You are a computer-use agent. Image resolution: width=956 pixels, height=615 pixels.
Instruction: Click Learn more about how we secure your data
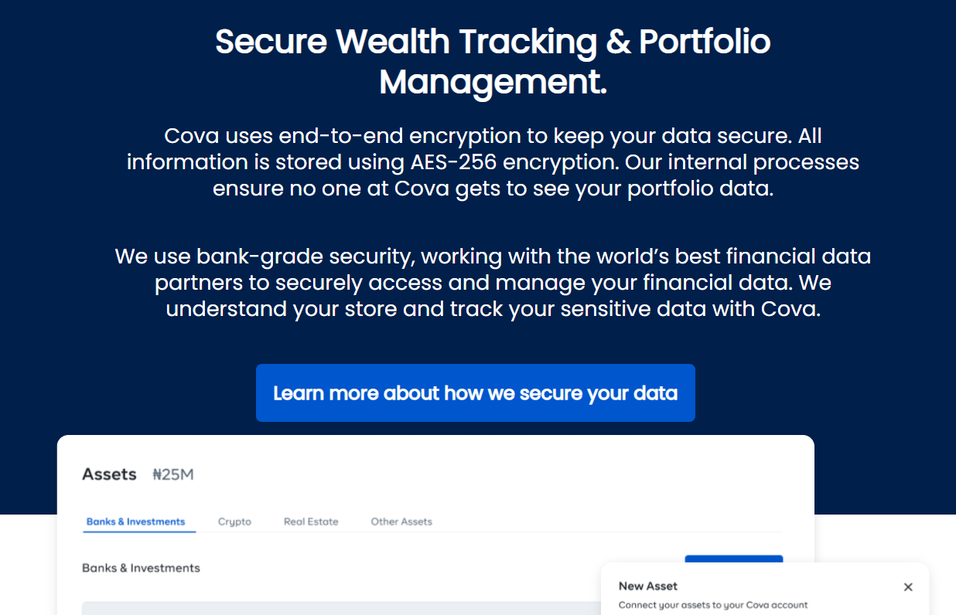tap(476, 393)
